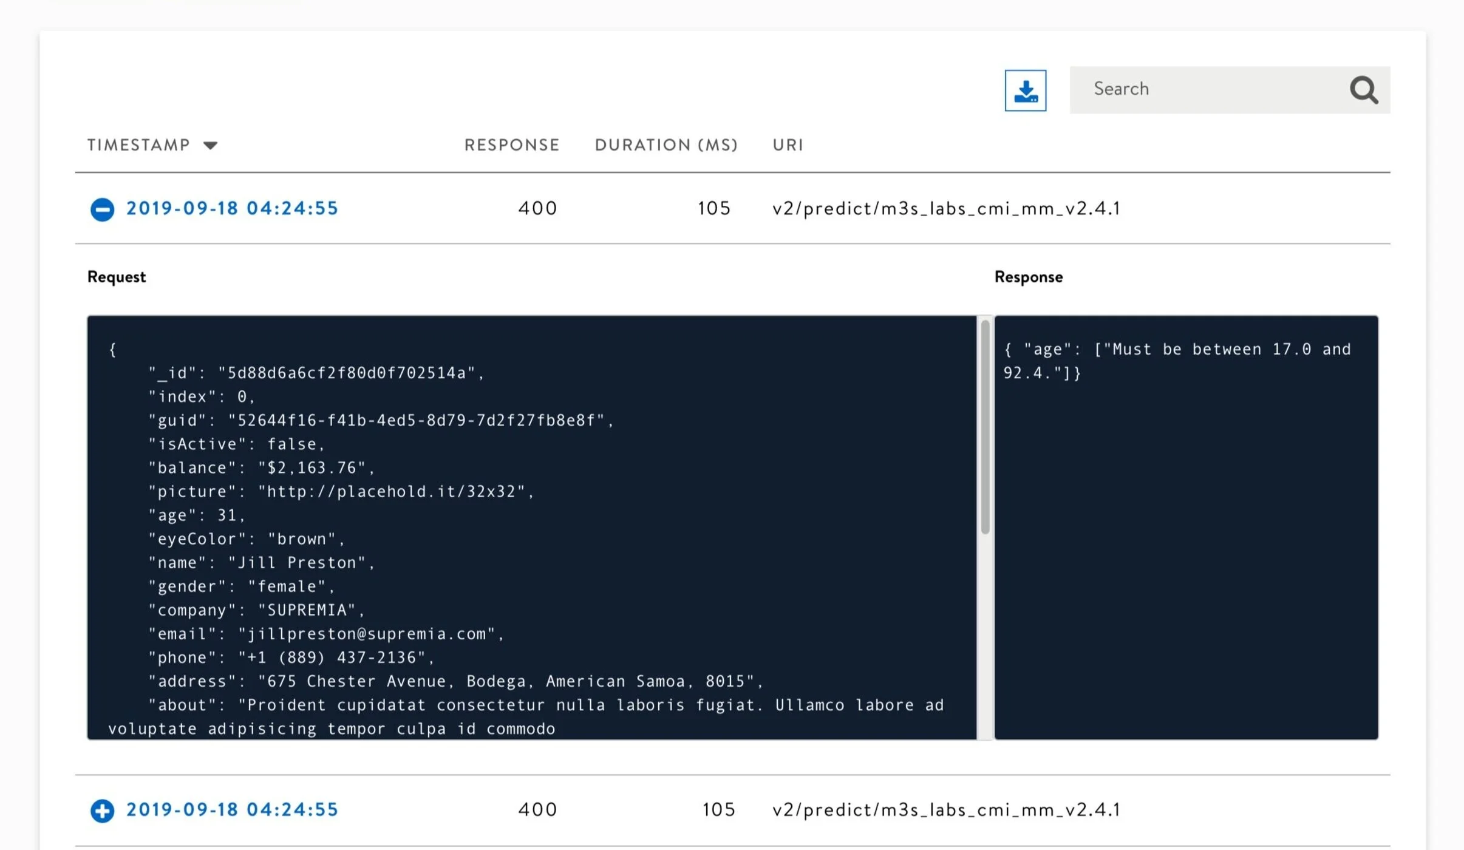This screenshot has width=1464, height=850.
Task: Toggle the TIMESTAMP sort arrow
Action: tap(210, 145)
